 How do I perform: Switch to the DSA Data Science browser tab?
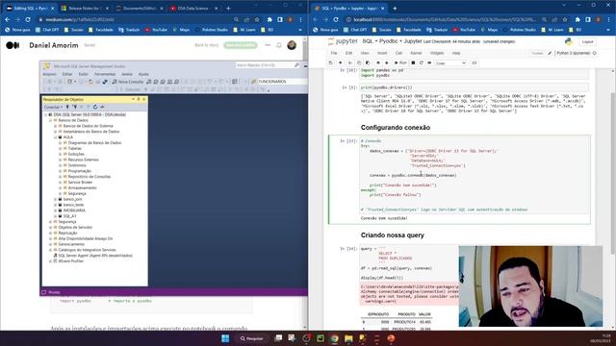tap(192, 8)
